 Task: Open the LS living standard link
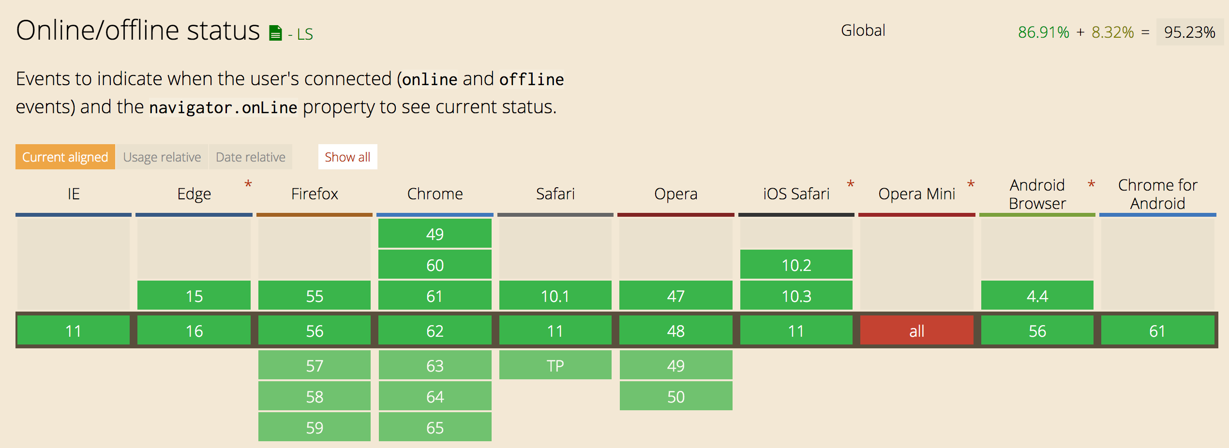pos(305,34)
